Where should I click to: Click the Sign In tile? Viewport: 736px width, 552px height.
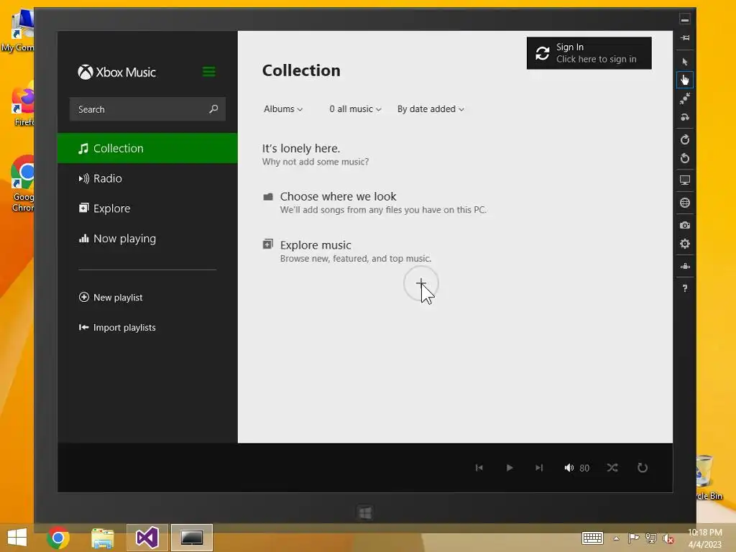[589, 53]
